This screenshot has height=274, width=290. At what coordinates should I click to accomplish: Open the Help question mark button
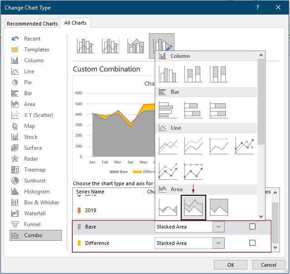(258, 7)
